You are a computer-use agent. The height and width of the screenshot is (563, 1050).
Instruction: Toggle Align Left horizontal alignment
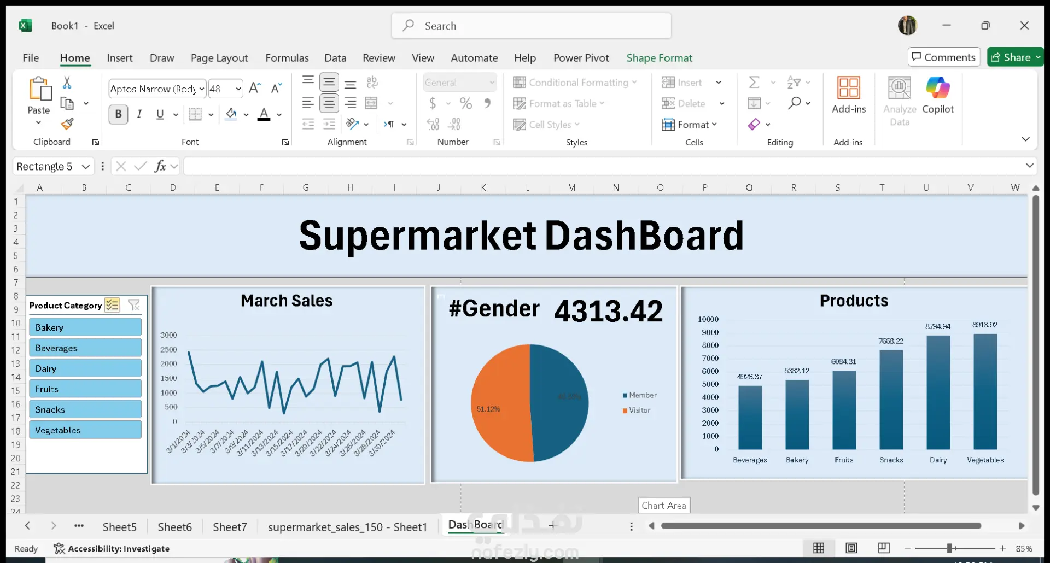[308, 103]
